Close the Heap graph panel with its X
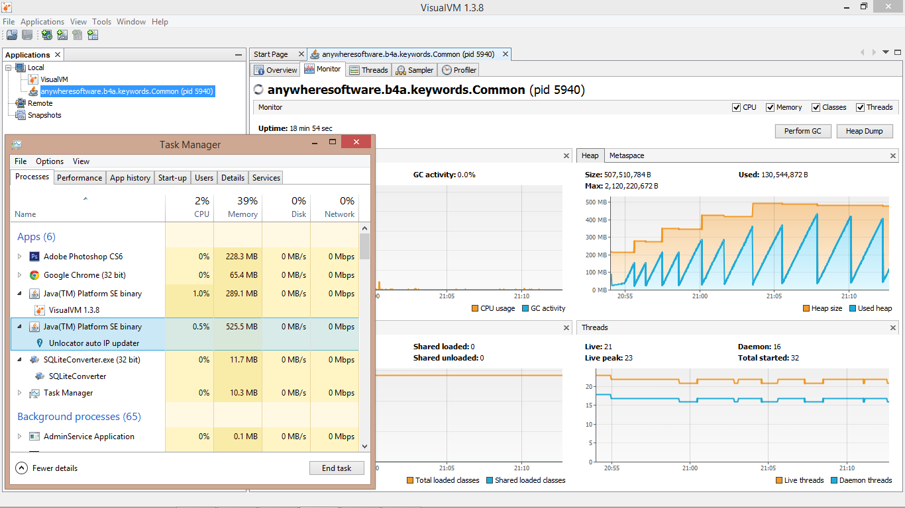 pos(893,156)
